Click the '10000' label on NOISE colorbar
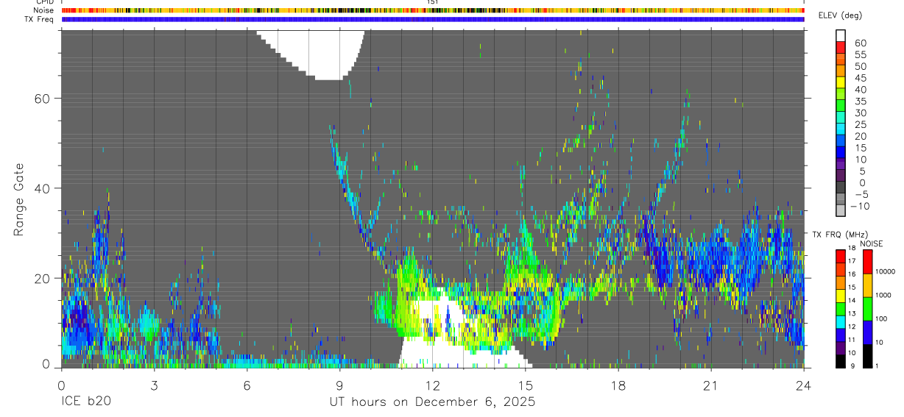Viewport: 904px width, 417px height. (886, 272)
